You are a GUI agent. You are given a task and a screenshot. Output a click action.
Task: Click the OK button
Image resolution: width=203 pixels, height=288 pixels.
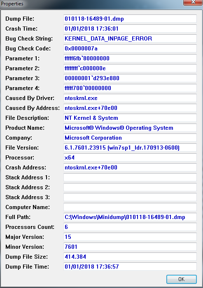pyautogui.click(x=182, y=279)
